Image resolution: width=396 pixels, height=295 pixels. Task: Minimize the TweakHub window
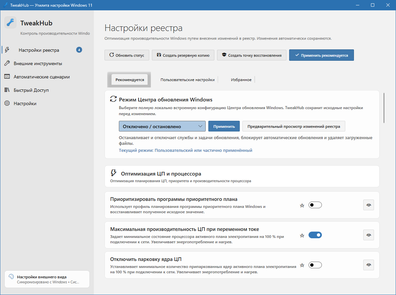[x=357, y=5]
